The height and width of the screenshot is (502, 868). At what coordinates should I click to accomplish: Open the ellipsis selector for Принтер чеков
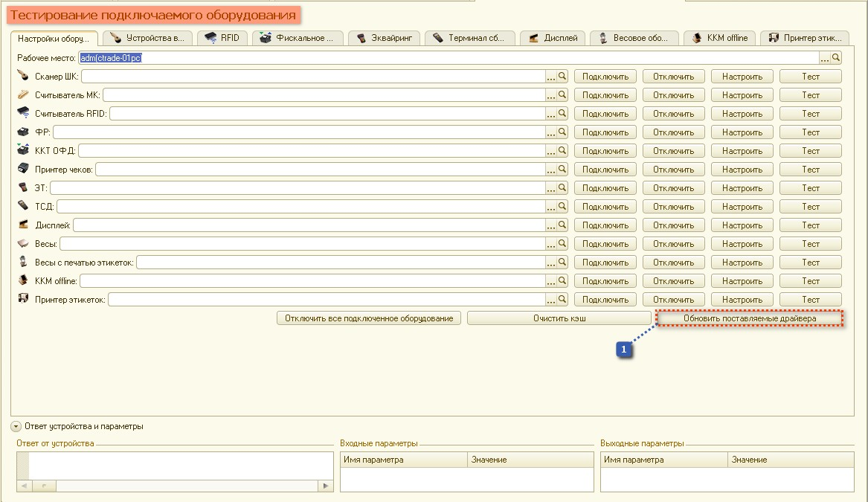551,170
